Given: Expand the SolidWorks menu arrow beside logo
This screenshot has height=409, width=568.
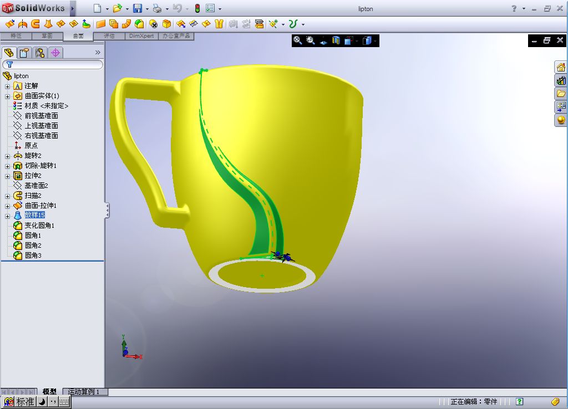Looking at the screenshot, I should (x=73, y=8).
